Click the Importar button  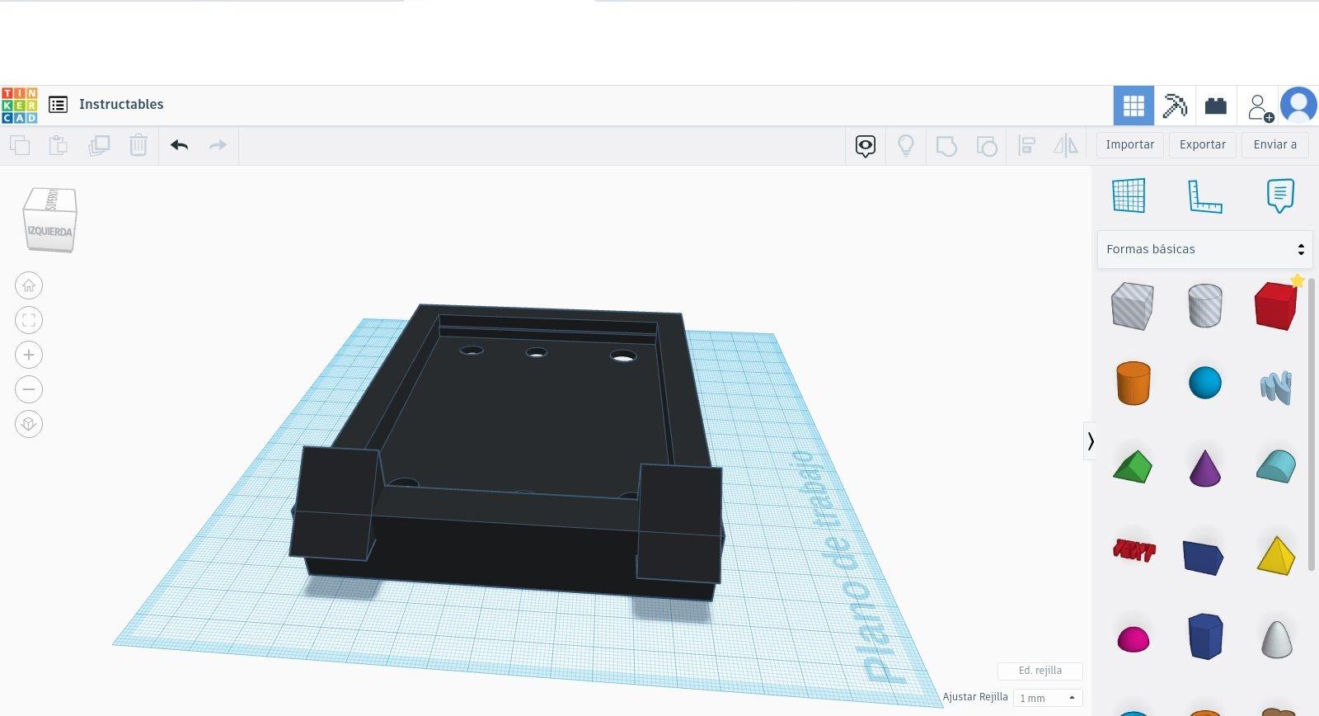pos(1130,145)
